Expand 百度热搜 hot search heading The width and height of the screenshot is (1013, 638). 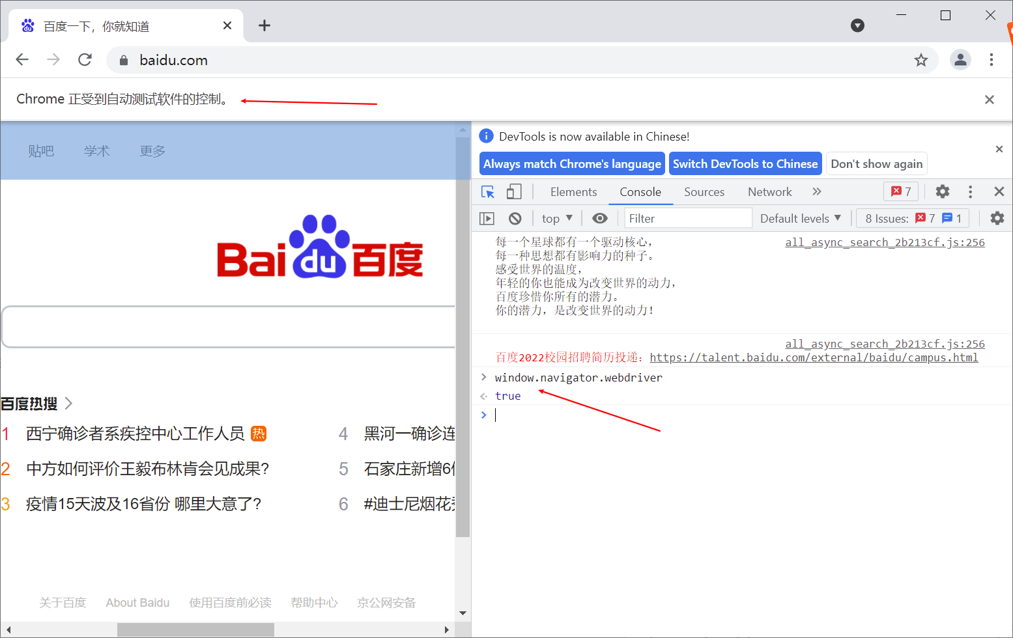(36, 404)
